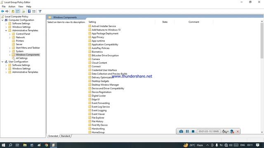Click the scrollbar down arrow
This screenshot has height=148, width=264.
262,132
